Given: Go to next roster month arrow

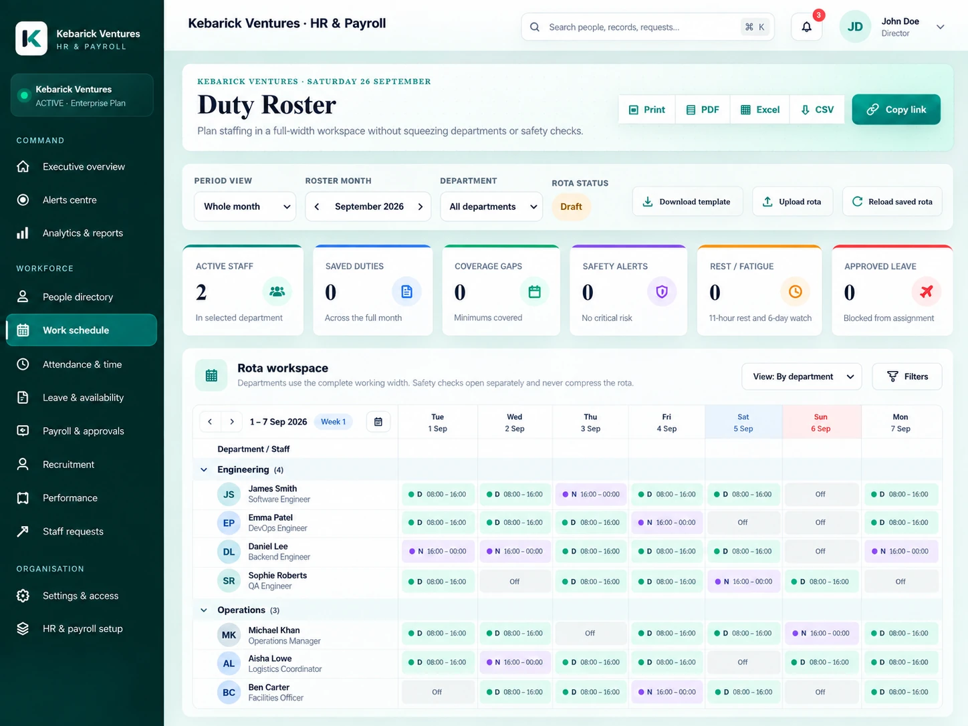Looking at the screenshot, I should point(420,207).
